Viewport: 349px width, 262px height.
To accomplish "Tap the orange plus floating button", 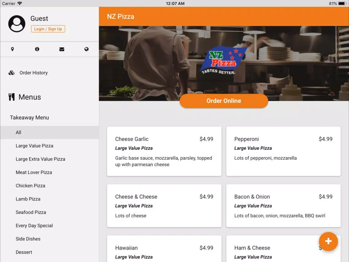I will pos(328,241).
